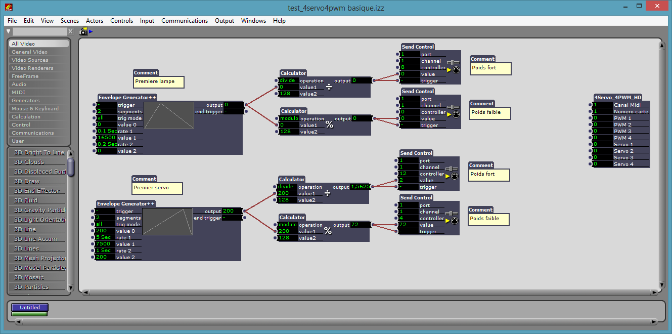The height and width of the screenshot is (334, 672).
Task: Select 3D Particles actor in list
Action: (31, 287)
